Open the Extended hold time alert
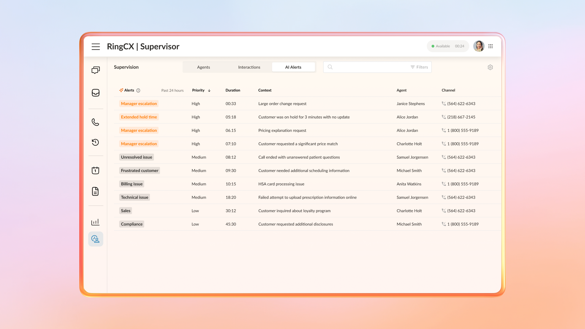585x329 pixels. 139,117
